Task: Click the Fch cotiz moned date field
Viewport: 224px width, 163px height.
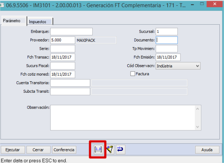Action: point(63,74)
